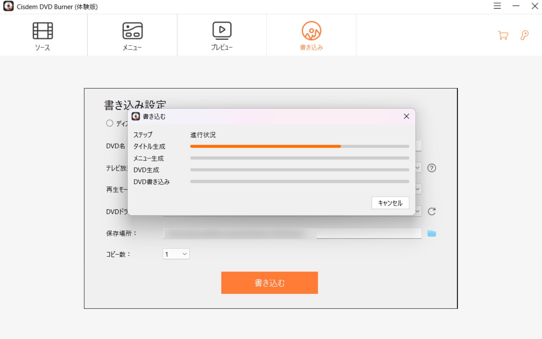Image resolution: width=542 pixels, height=339 pixels.
Task: Refresh the DVD drive list
Action: [432, 212]
